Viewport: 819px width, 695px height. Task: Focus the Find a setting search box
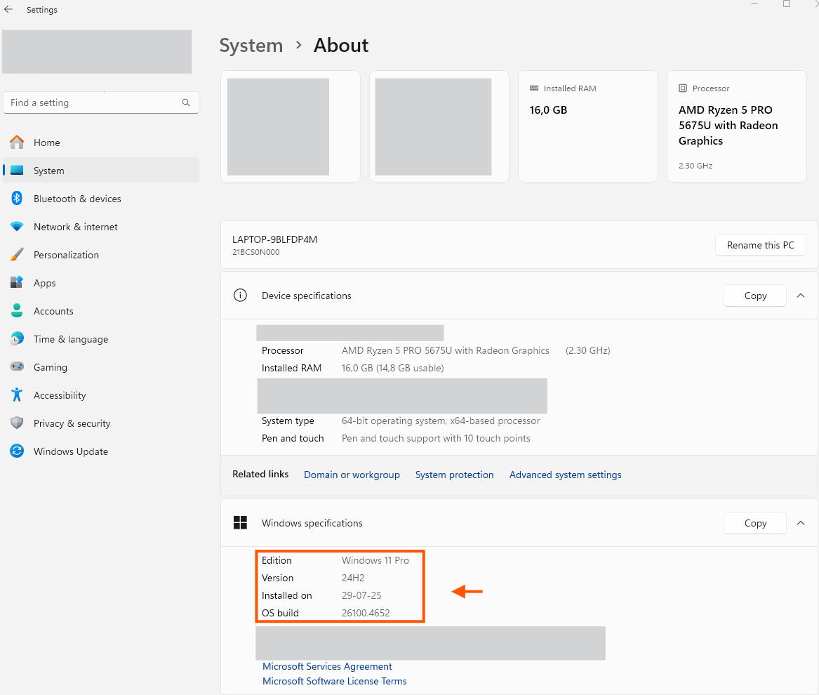click(x=101, y=102)
